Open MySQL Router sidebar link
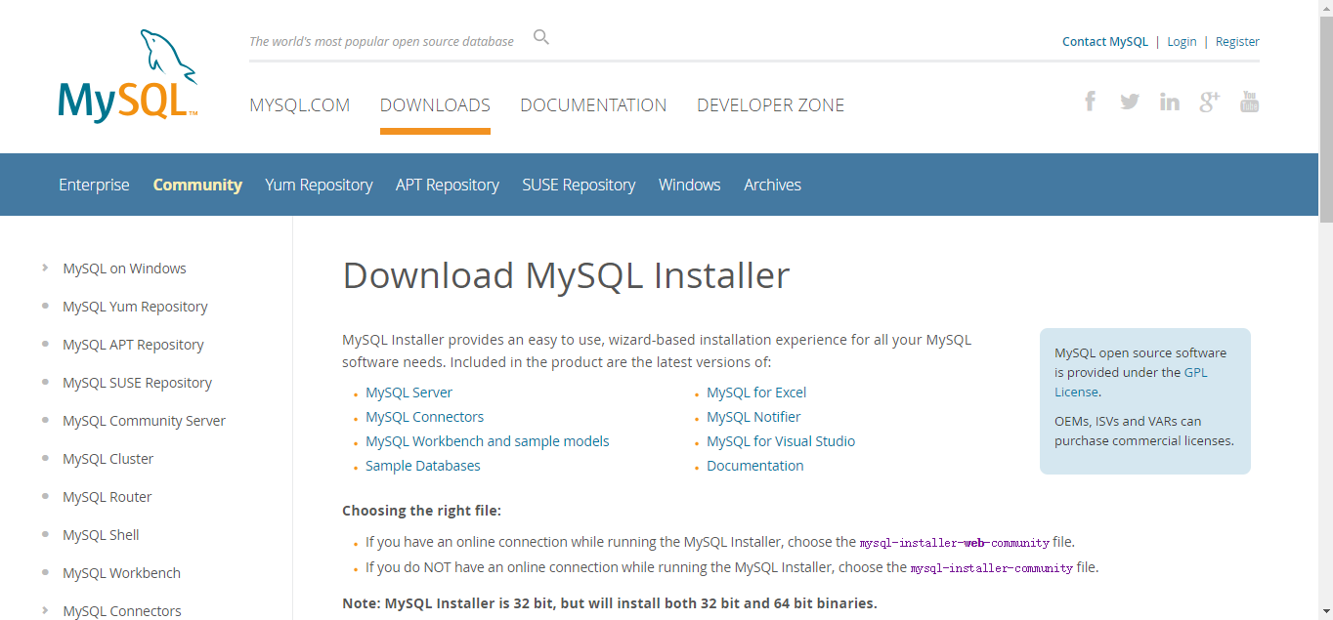This screenshot has height=620, width=1333. click(107, 497)
